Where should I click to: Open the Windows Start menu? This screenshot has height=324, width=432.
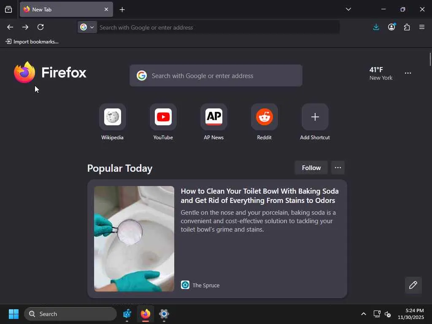pos(13,314)
